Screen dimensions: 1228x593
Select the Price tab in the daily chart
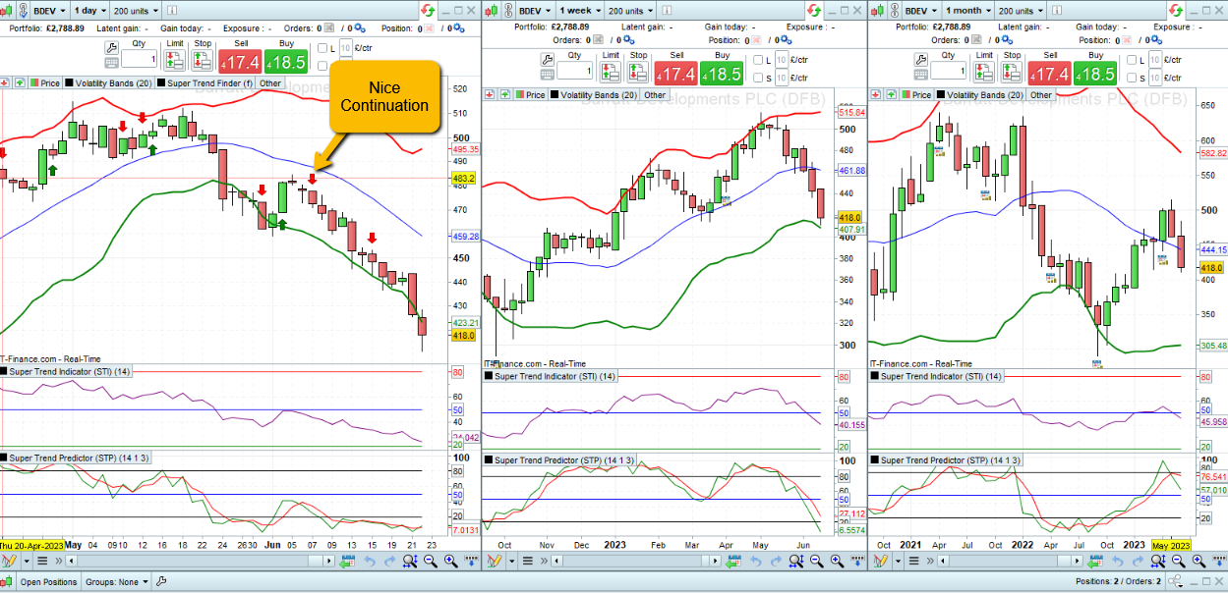45,83
